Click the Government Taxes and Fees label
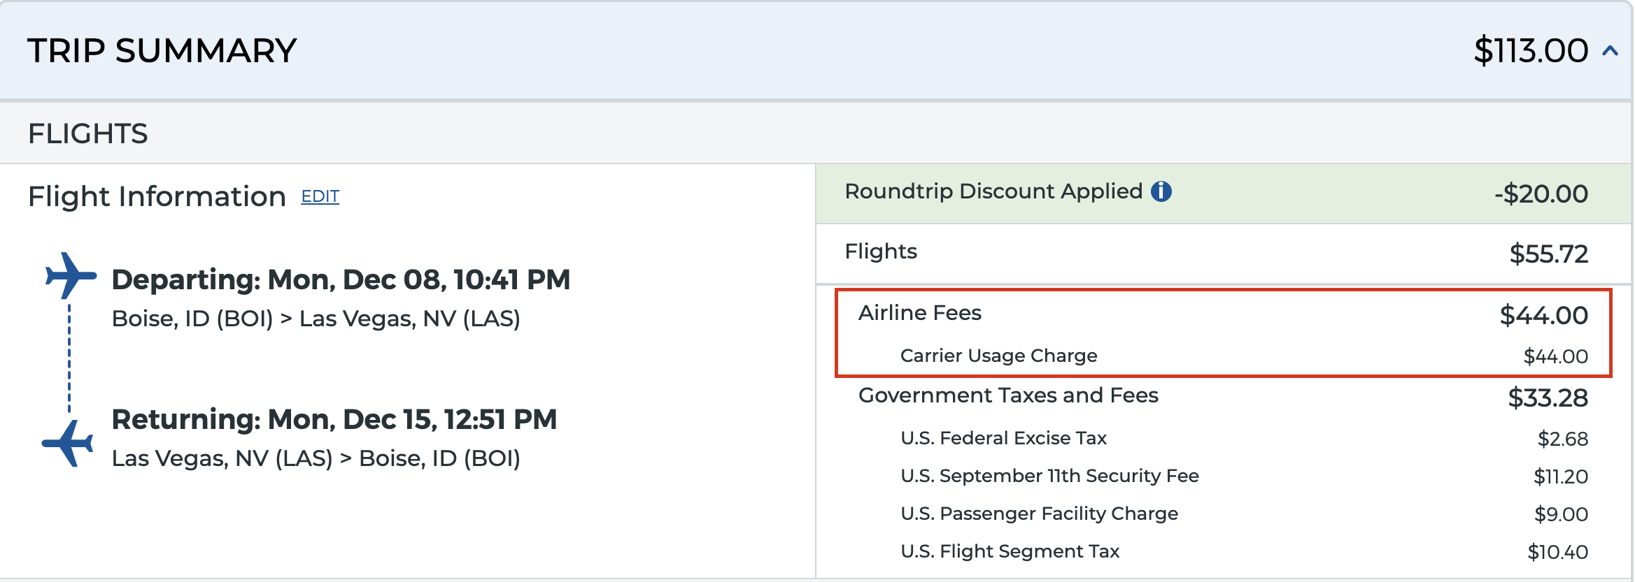This screenshot has height=582, width=1635. [1008, 395]
